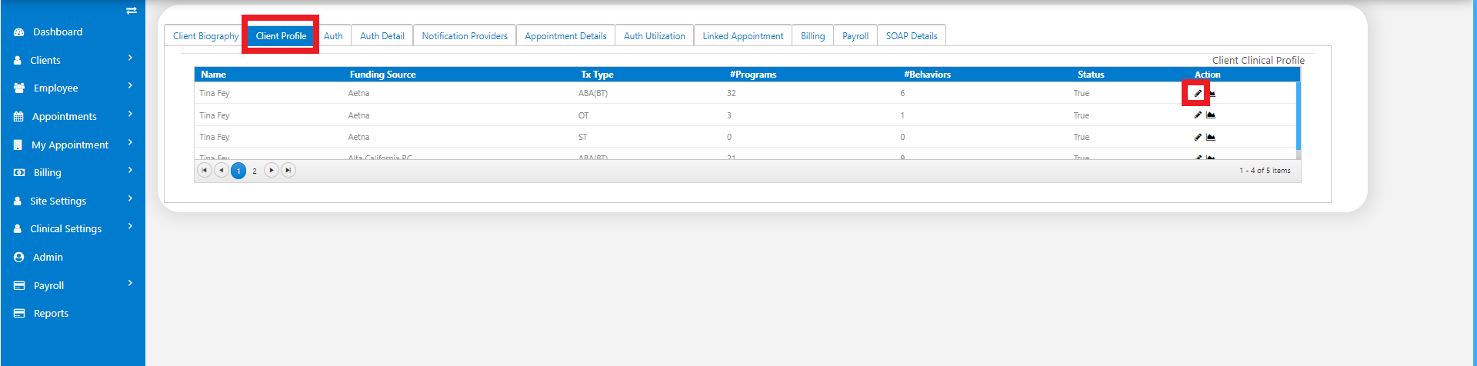This screenshot has height=366, width=1477.
Task: Open Dashboard from sidebar
Action: pyautogui.click(x=58, y=32)
